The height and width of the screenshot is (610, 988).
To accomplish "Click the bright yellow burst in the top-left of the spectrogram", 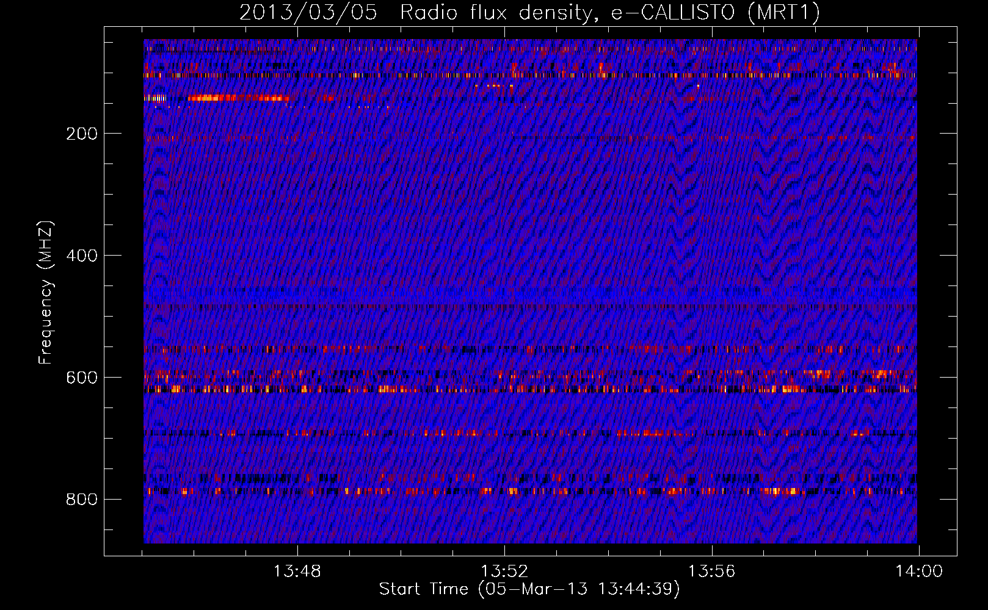I will pyautogui.click(x=238, y=98).
